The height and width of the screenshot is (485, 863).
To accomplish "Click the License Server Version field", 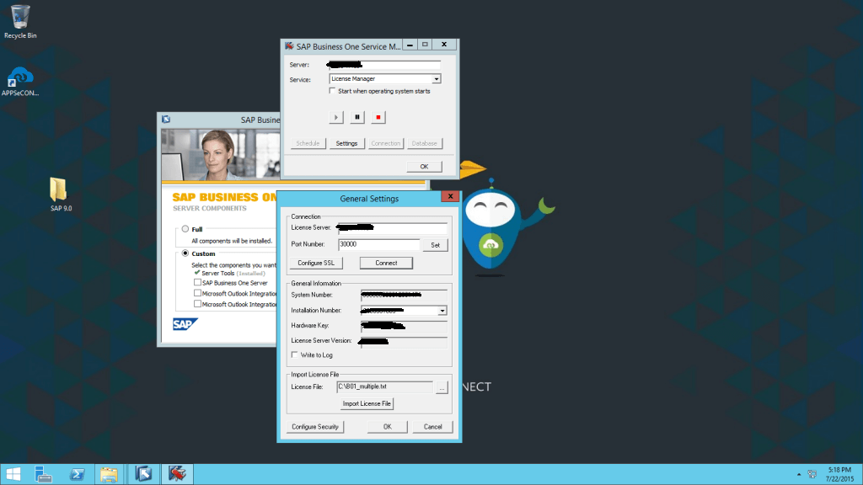I will coord(404,341).
